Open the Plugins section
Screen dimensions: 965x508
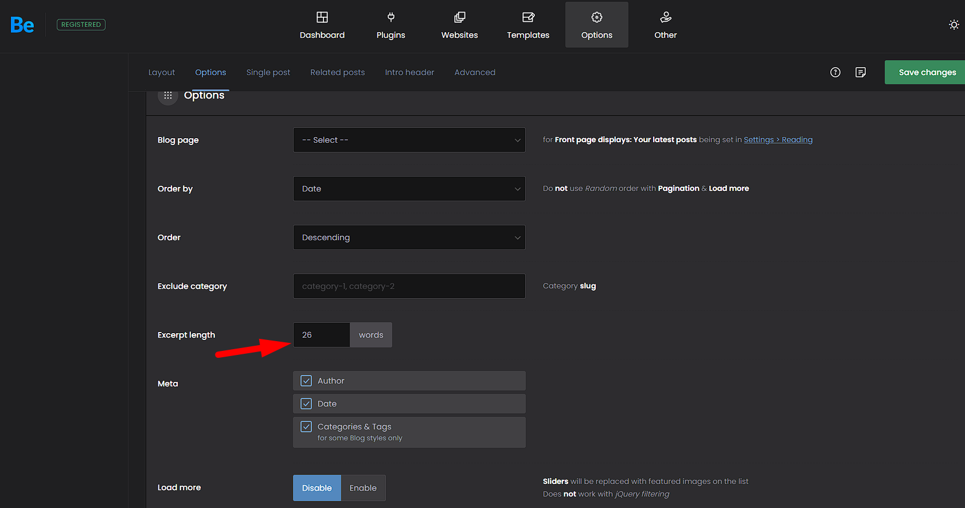pyautogui.click(x=391, y=25)
